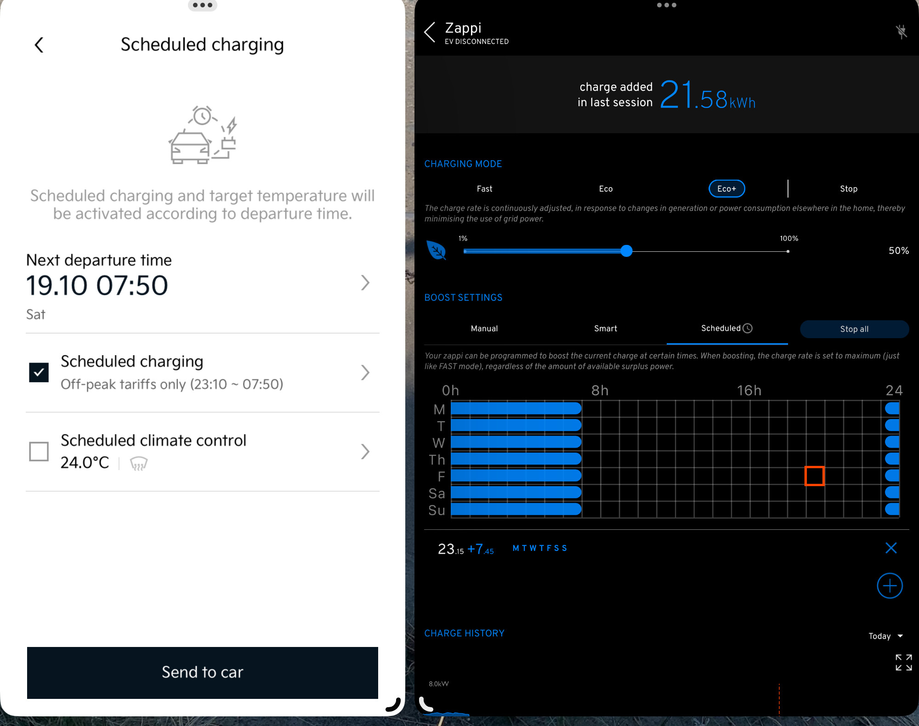Tap the windshield defrost icon

138,463
